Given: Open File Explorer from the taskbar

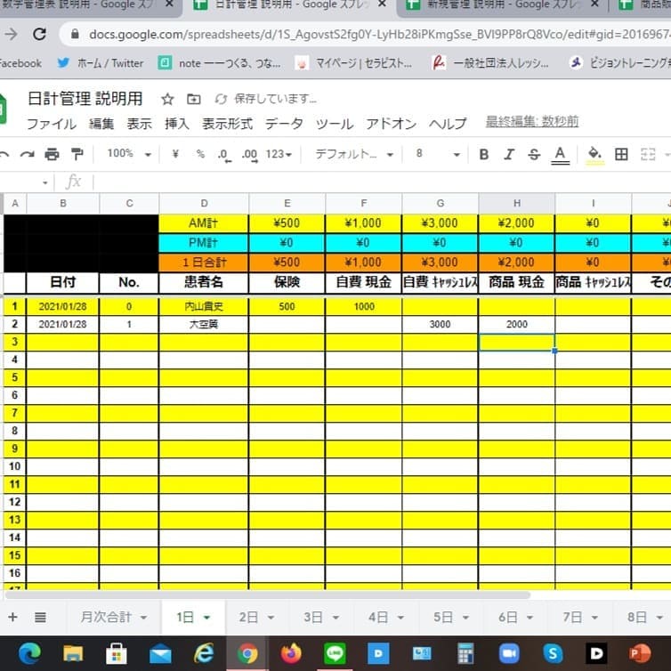Looking at the screenshot, I should click(73, 653).
